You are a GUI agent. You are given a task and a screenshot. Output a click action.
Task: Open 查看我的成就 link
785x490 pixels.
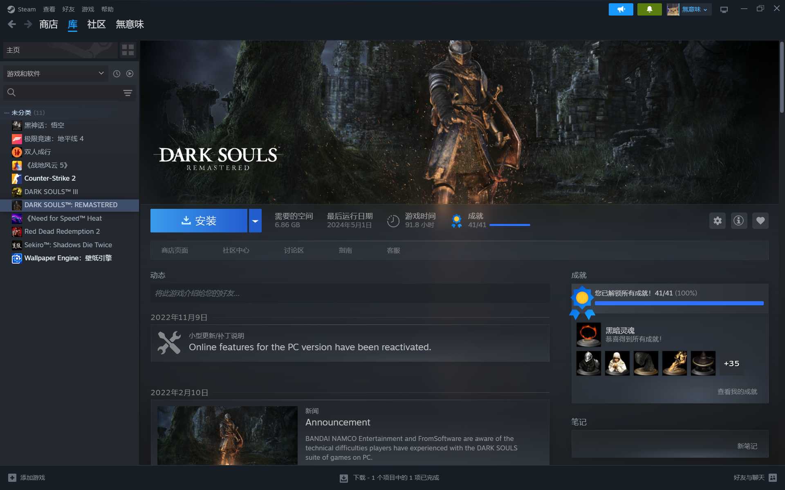click(737, 392)
